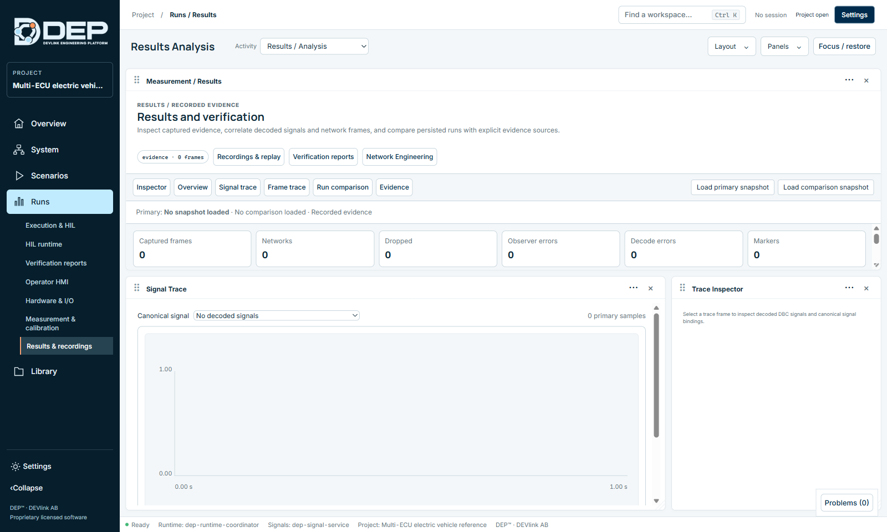The width and height of the screenshot is (887, 532).
Task: Switch to the Signal trace tab
Action: pos(238,187)
